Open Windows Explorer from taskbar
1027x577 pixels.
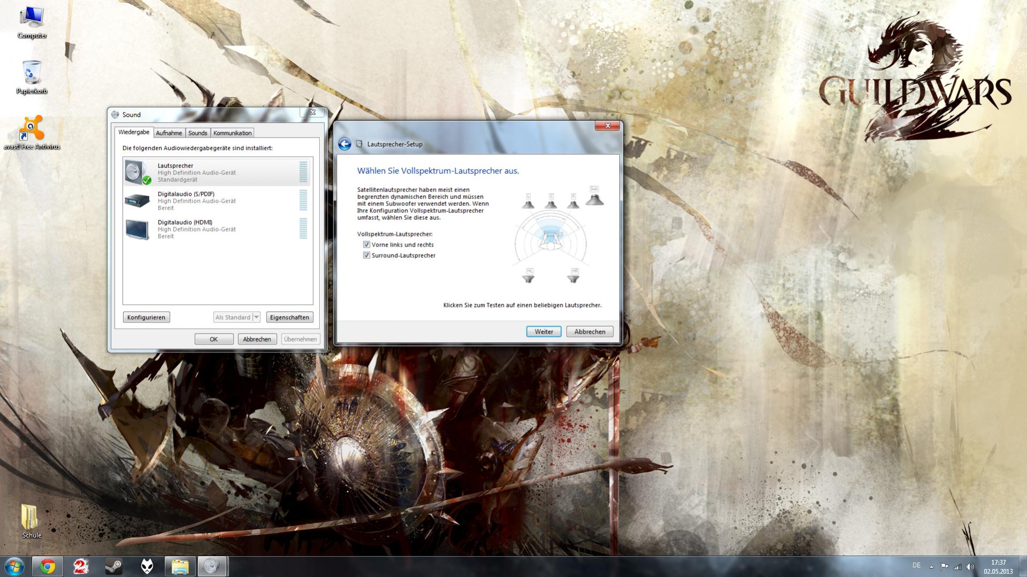point(180,566)
